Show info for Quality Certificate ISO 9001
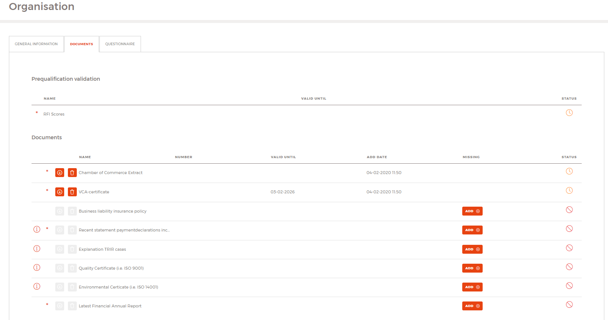608x320 pixels. (37, 267)
